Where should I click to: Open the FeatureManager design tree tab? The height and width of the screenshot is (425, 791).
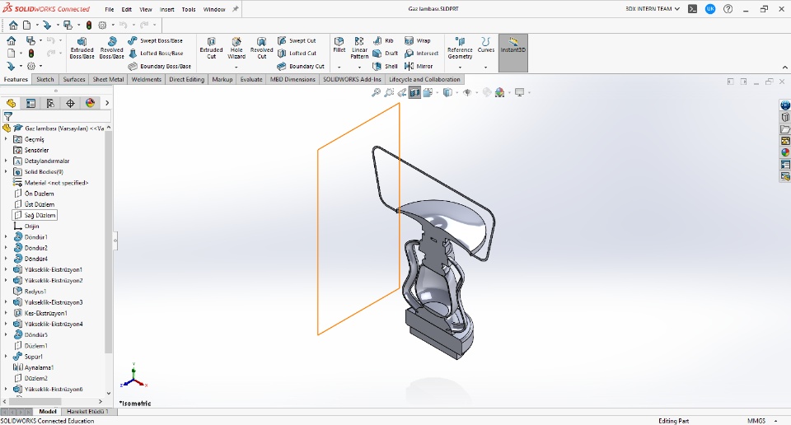click(x=11, y=103)
